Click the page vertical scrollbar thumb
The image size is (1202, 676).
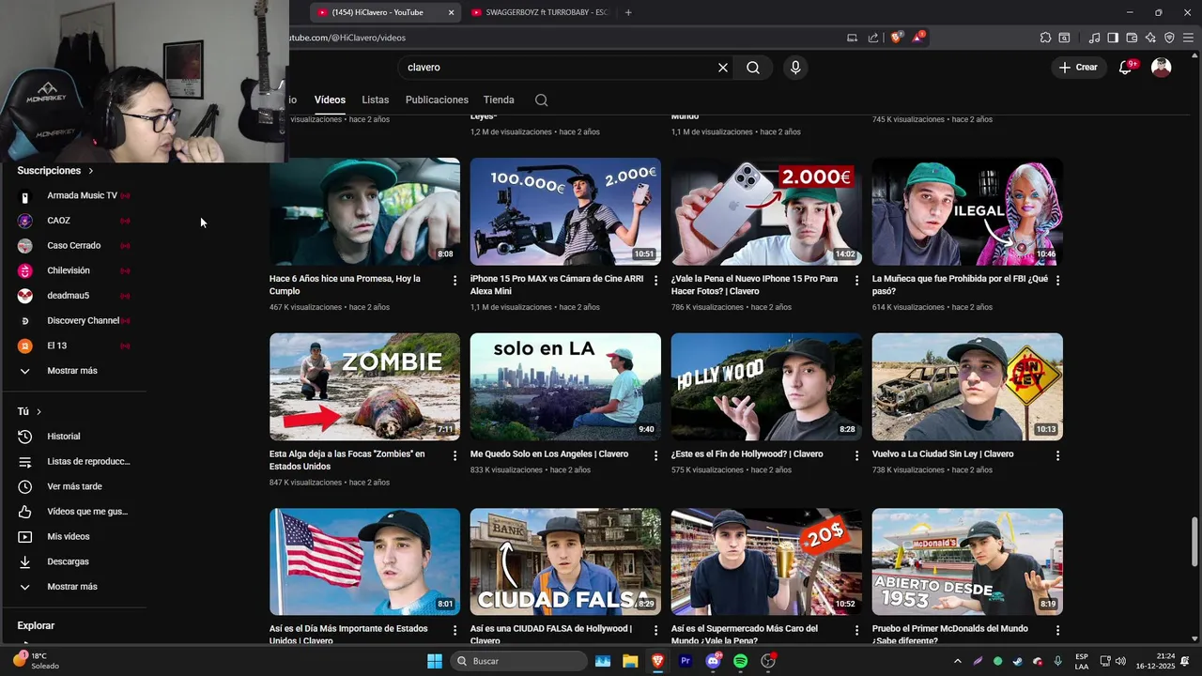click(x=1195, y=541)
